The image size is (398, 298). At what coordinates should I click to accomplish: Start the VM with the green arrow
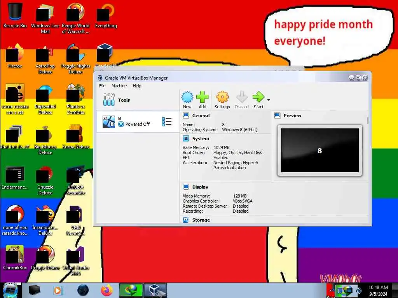coord(258,100)
